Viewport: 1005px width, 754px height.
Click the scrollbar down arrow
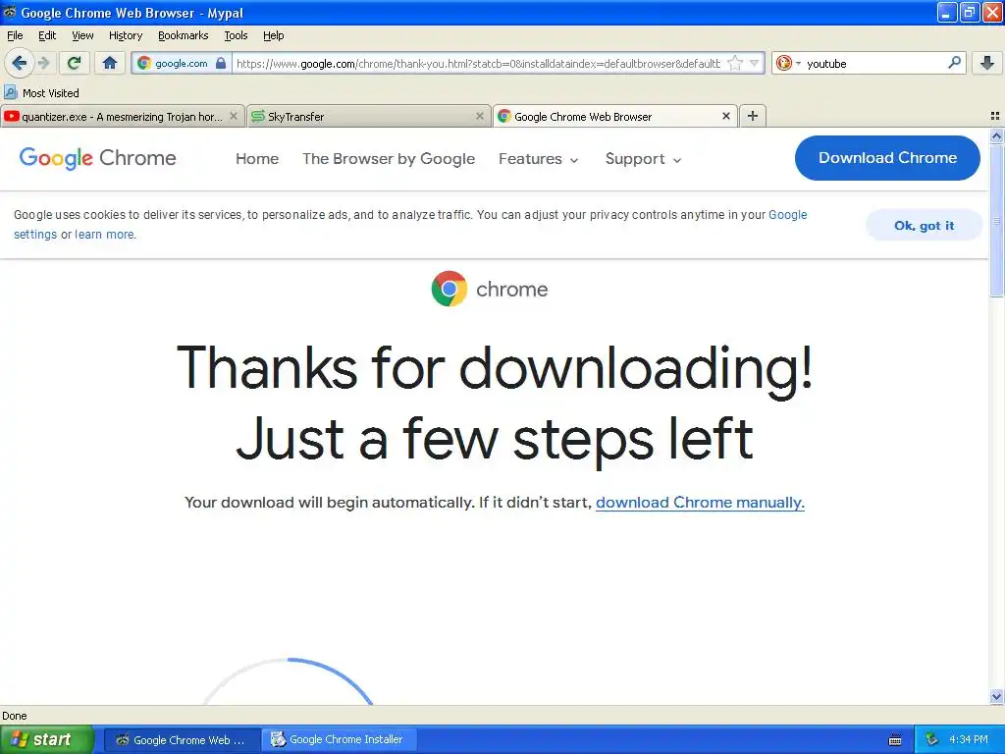pyautogui.click(x=996, y=696)
